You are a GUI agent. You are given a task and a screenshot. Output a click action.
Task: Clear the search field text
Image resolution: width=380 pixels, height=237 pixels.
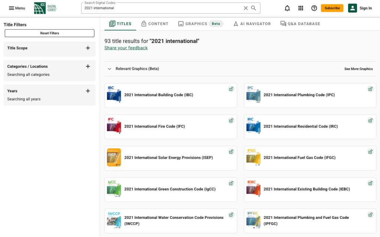246,8
